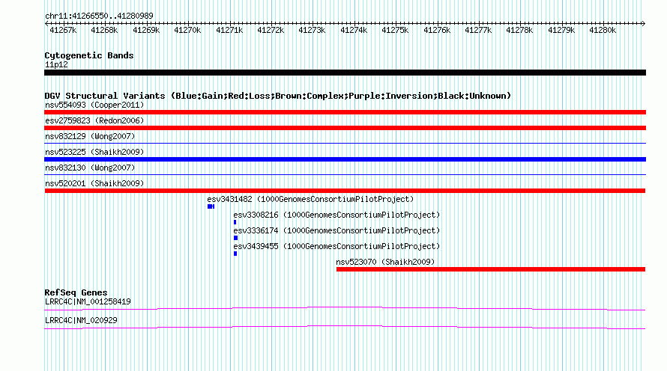Click the small blue esv3308216 gain glyph
Image resolution: width=667 pixels, height=371 pixels.
(235, 222)
